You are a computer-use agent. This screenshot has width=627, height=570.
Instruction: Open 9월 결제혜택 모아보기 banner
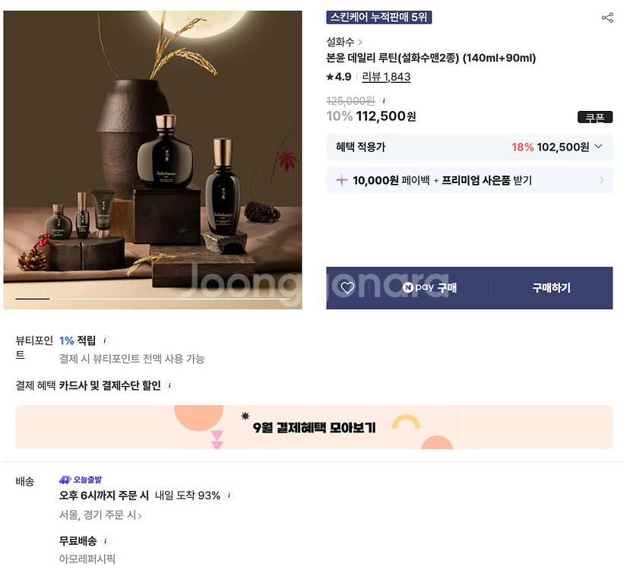tap(314, 427)
